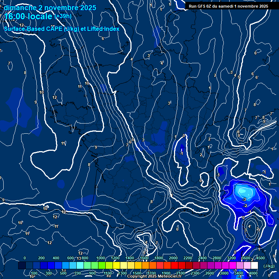Screen dimensions: 279x279
Task: Click the cyan swatch below the 800 label
Action: pyautogui.click(x=80, y=265)
